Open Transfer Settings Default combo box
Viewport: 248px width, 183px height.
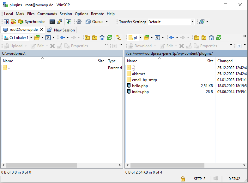click(x=171, y=22)
